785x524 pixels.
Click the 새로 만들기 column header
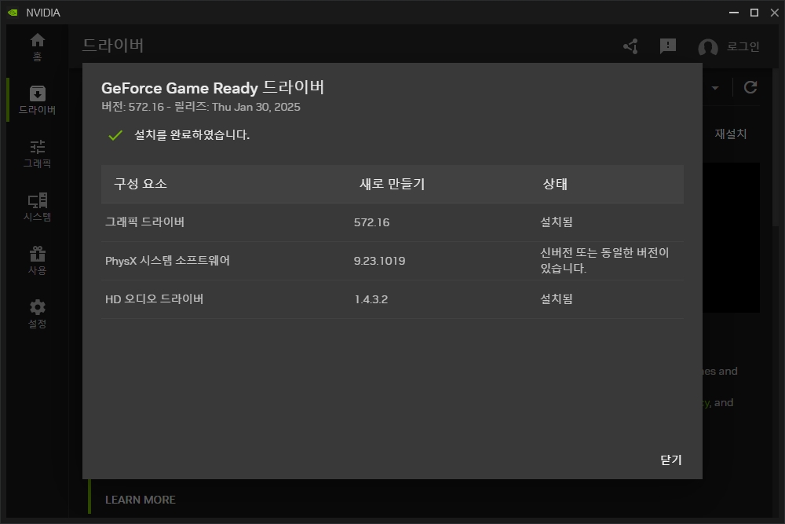click(392, 184)
